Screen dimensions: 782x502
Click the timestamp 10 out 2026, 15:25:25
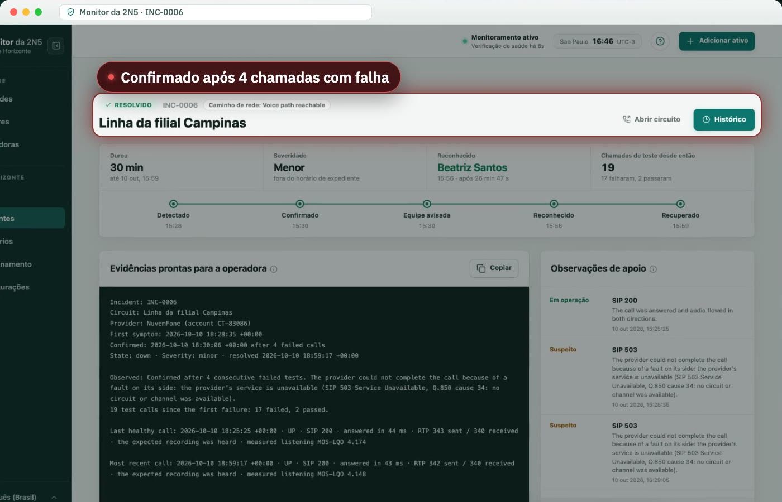(x=640, y=329)
